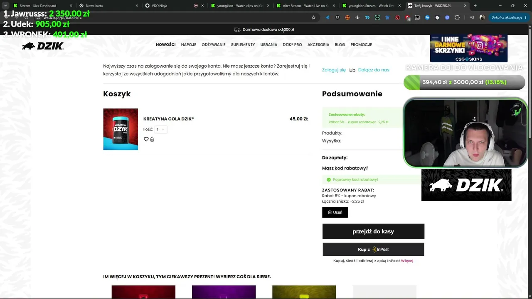532x299 pixels.
Task: Switch to Stream - Kick Dashboard tab
Action: click(42, 6)
